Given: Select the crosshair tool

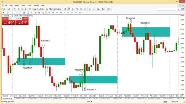Looking at the screenshot, I should click(x=8, y=12).
